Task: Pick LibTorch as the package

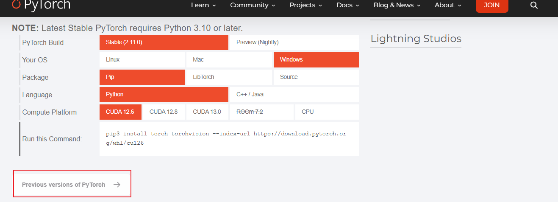Action: point(229,77)
